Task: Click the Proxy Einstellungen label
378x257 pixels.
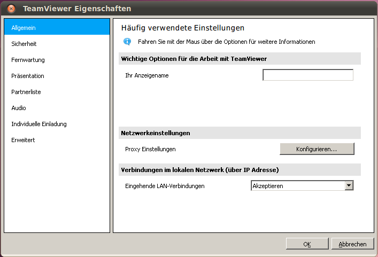Action: (x=150, y=149)
